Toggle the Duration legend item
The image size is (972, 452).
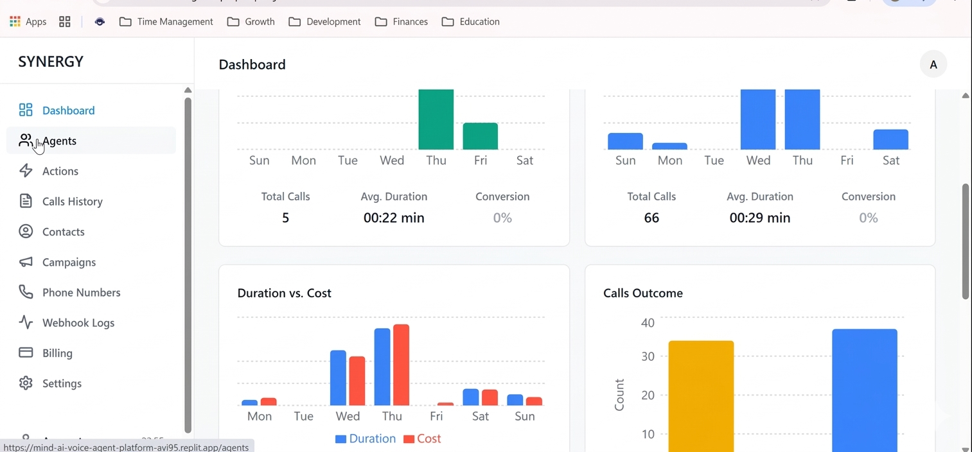coord(365,439)
